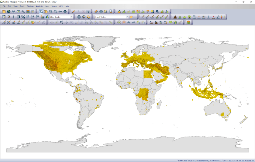Select the Measure ruler tool
The height and width of the screenshot is (162, 255).
click(96, 12)
